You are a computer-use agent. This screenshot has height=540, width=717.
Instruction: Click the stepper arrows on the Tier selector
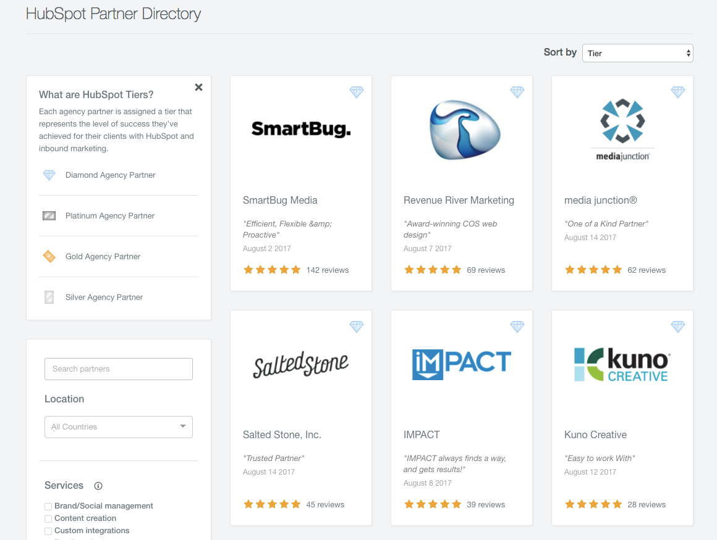(x=688, y=53)
